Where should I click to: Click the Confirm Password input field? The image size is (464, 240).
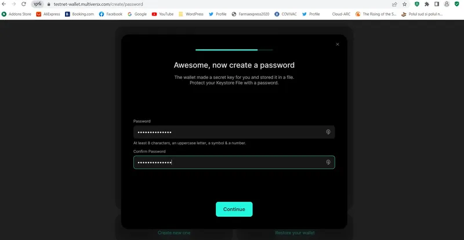[234, 162]
